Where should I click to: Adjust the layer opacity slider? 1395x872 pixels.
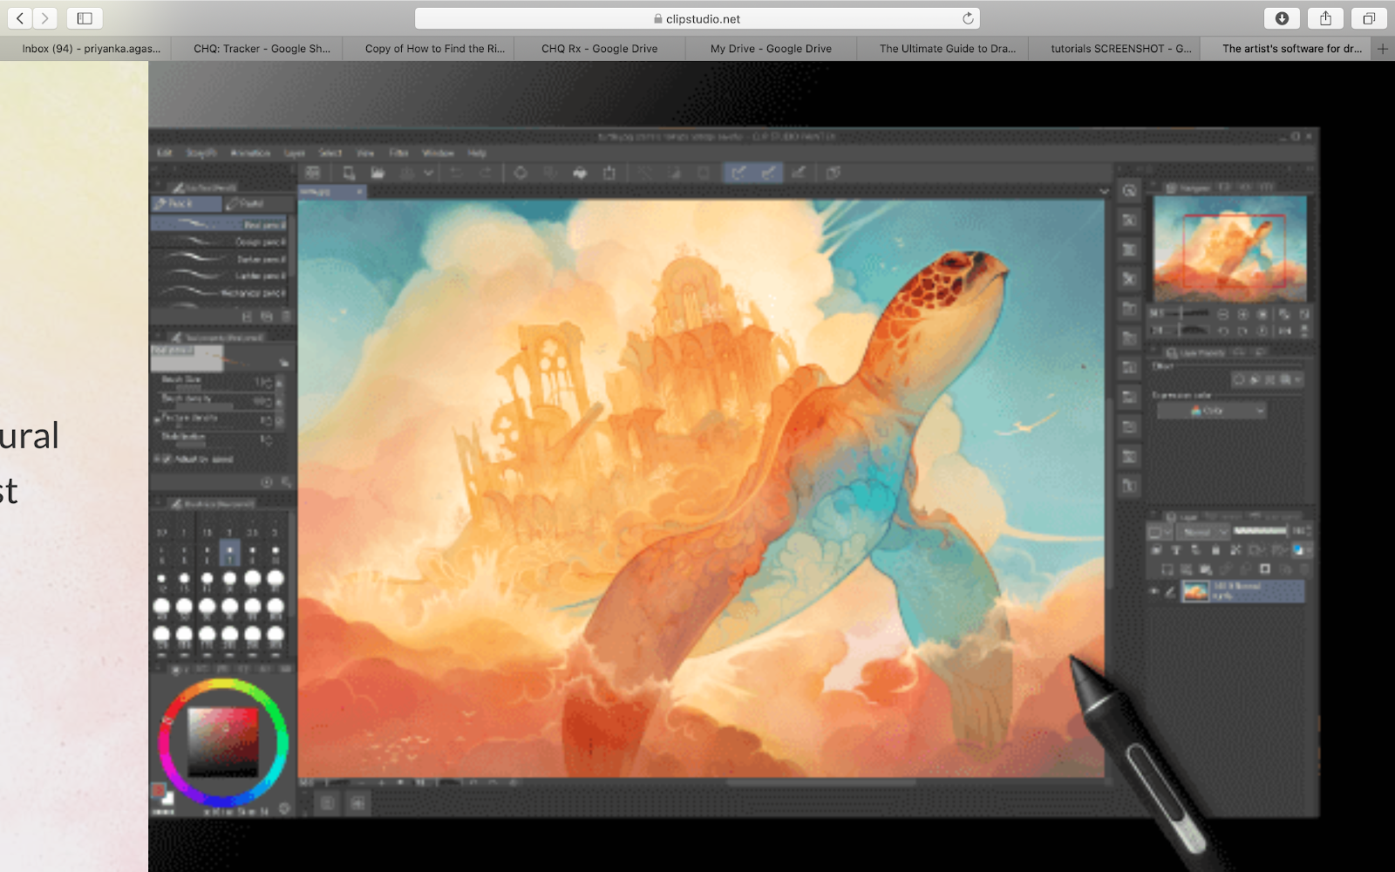pos(1261,531)
